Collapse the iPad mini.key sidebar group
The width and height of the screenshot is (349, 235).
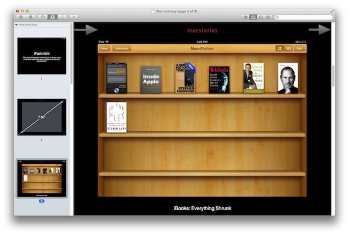(x=16, y=25)
